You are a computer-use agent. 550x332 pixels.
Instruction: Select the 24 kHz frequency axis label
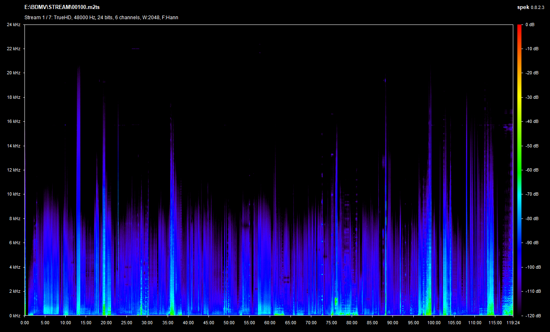tap(13, 25)
